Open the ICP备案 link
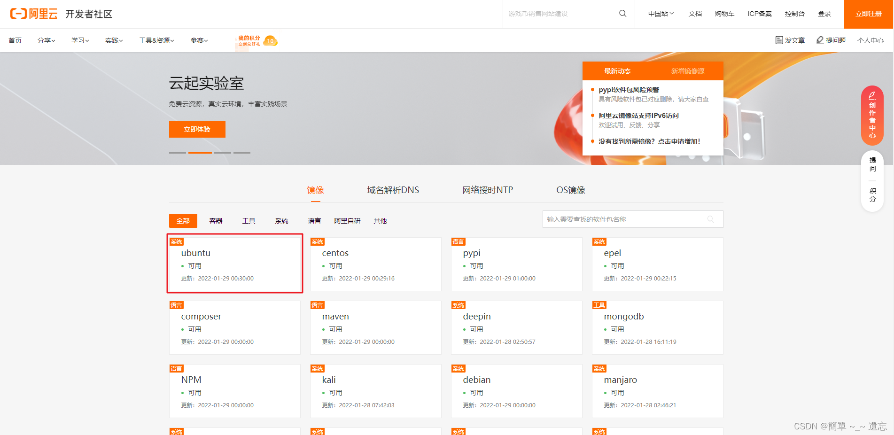 [x=760, y=14]
